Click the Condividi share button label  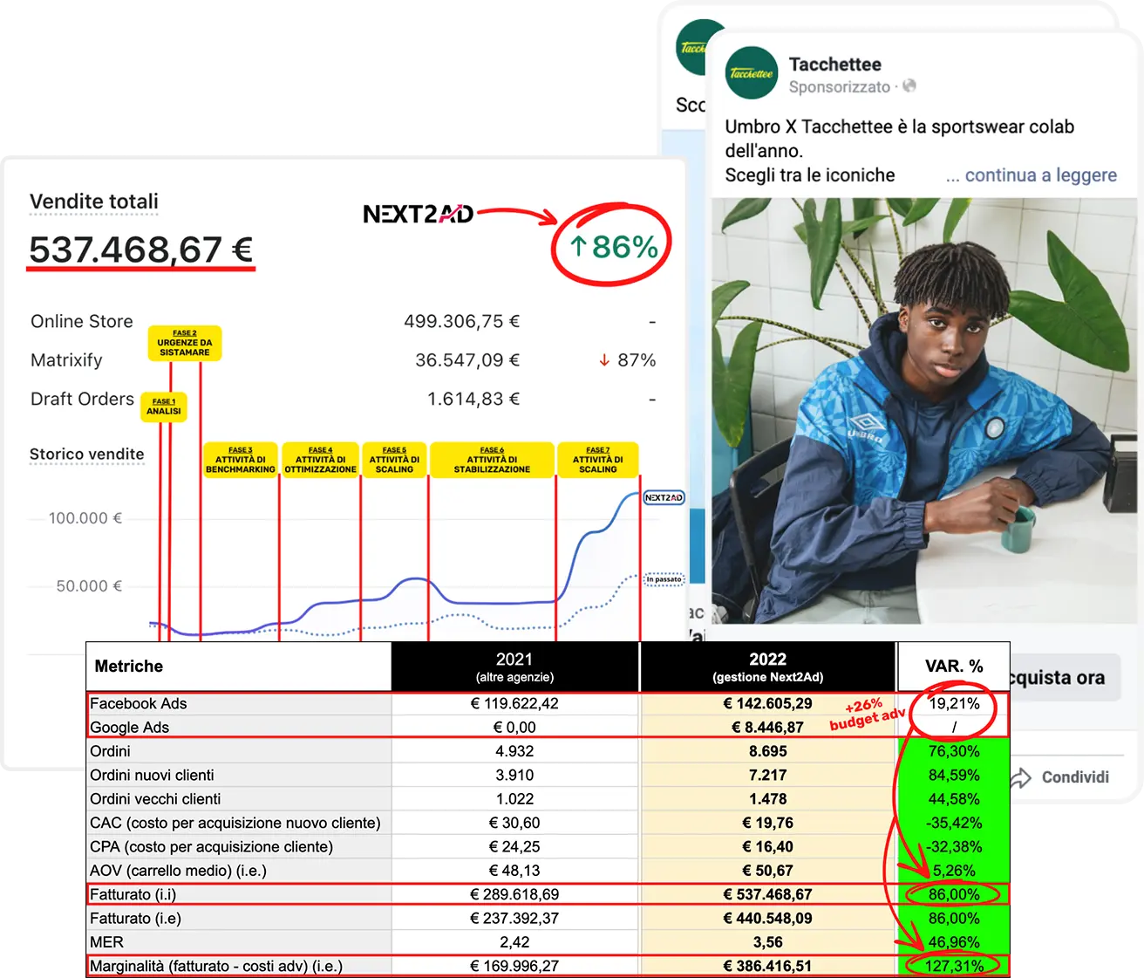1075,777
